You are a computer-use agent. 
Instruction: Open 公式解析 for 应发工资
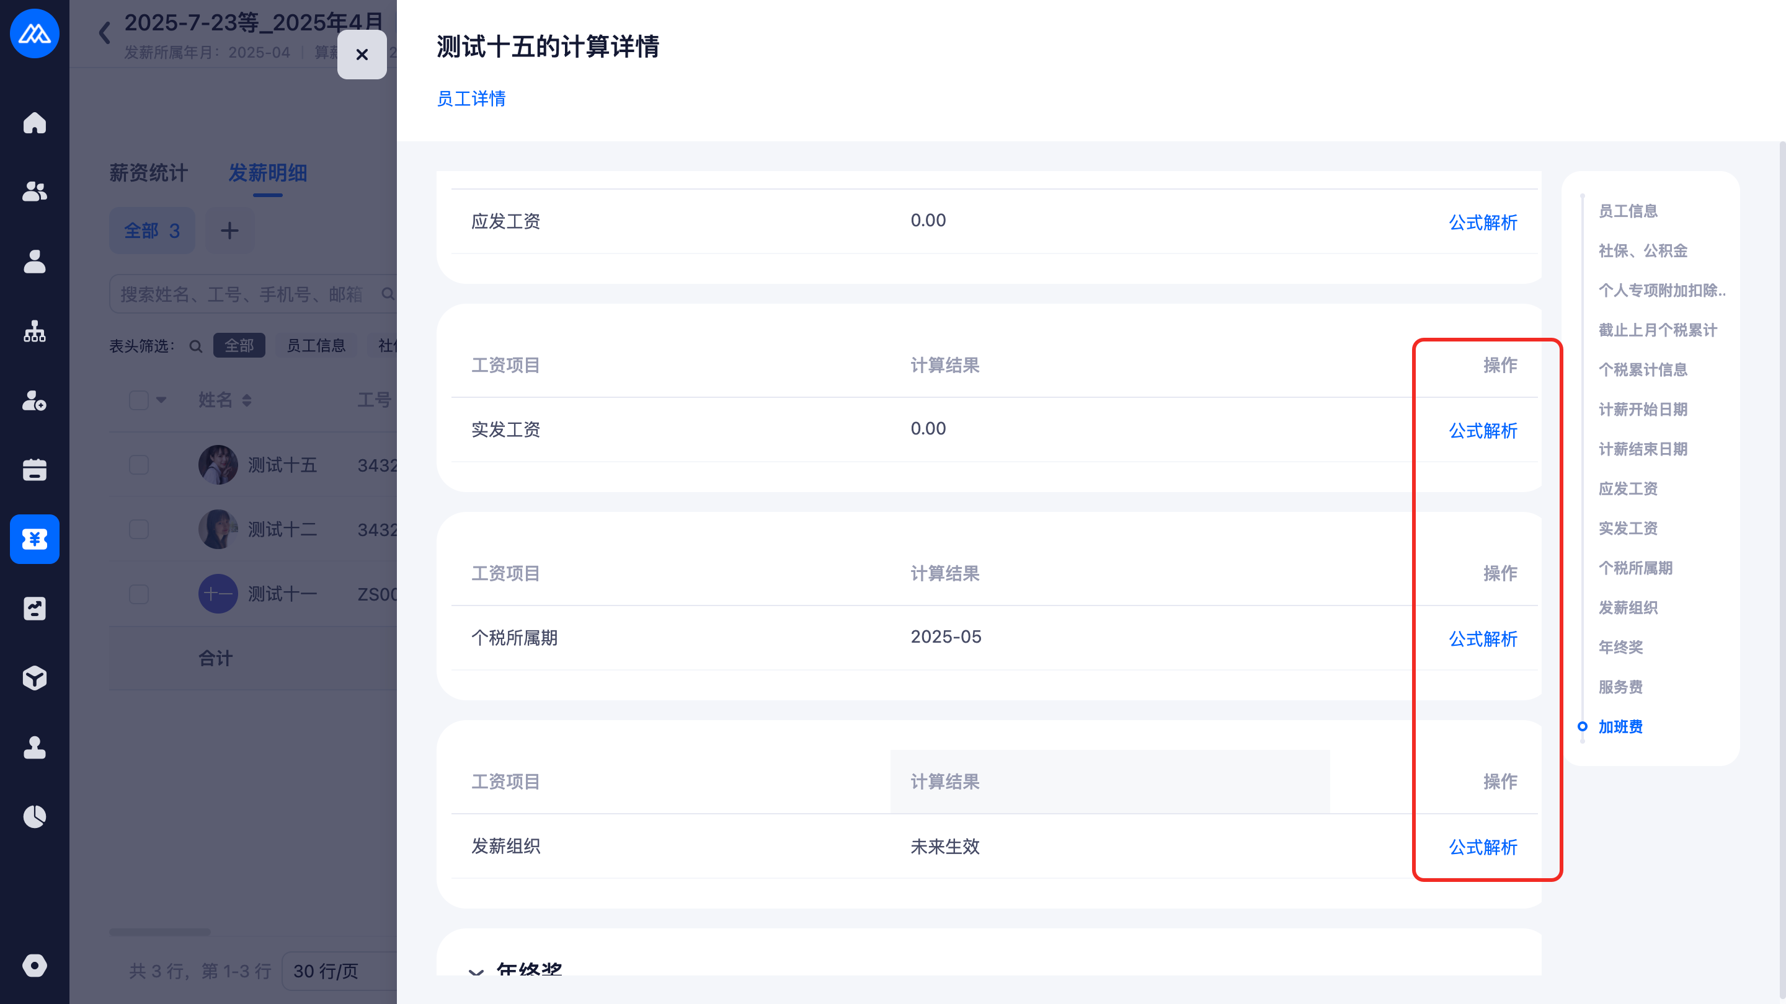point(1483,222)
